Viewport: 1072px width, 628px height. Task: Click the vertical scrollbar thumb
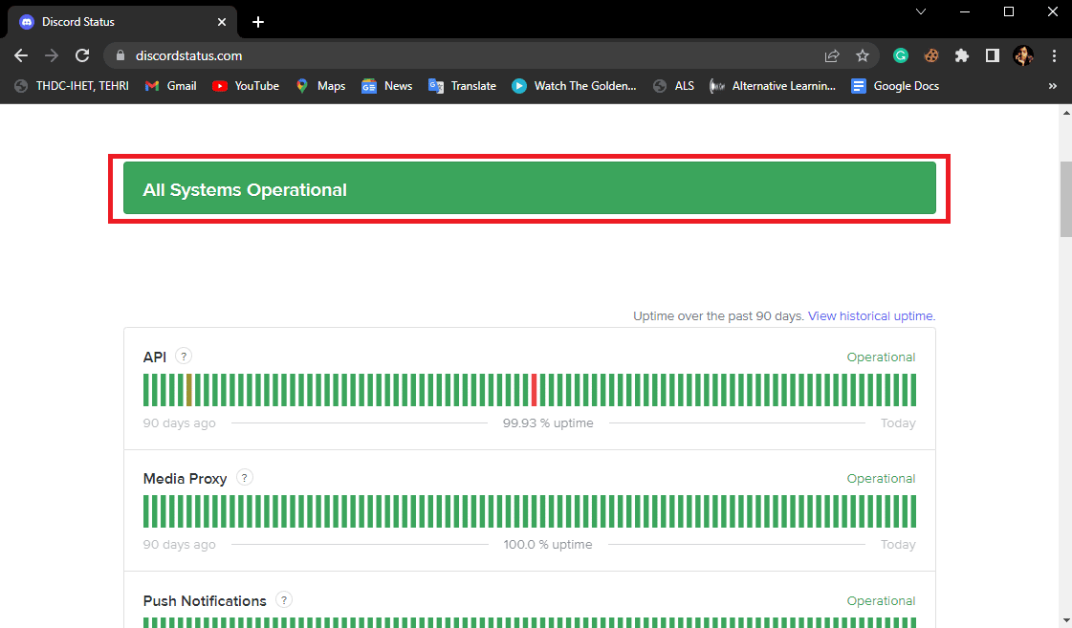click(x=1066, y=200)
